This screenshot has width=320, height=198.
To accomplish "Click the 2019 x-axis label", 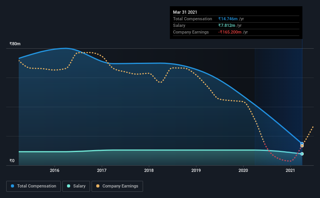I will (x=196, y=170).
